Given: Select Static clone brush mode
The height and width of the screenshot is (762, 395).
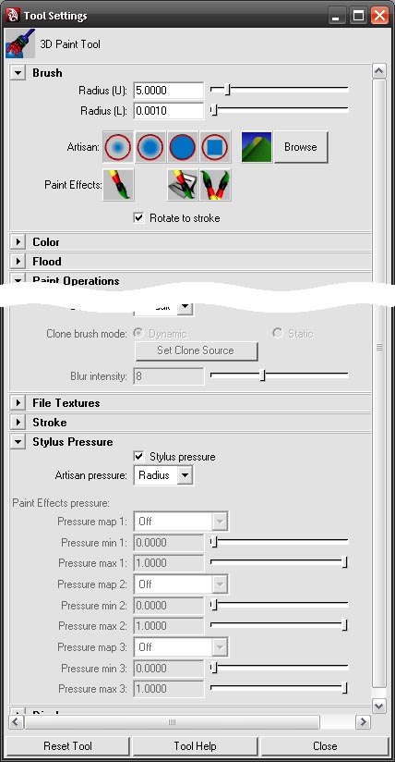Looking at the screenshot, I should pyautogui.click(x=278, y=333).
